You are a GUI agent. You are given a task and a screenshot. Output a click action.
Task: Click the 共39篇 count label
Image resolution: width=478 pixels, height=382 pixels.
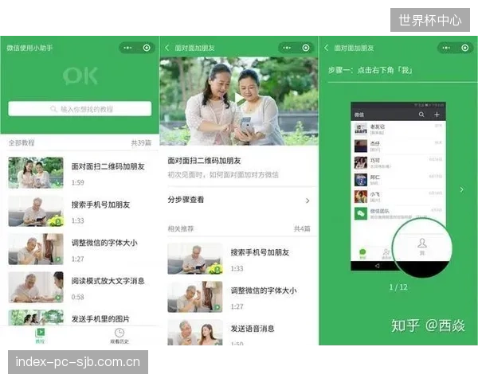click(x=141, y=143)
